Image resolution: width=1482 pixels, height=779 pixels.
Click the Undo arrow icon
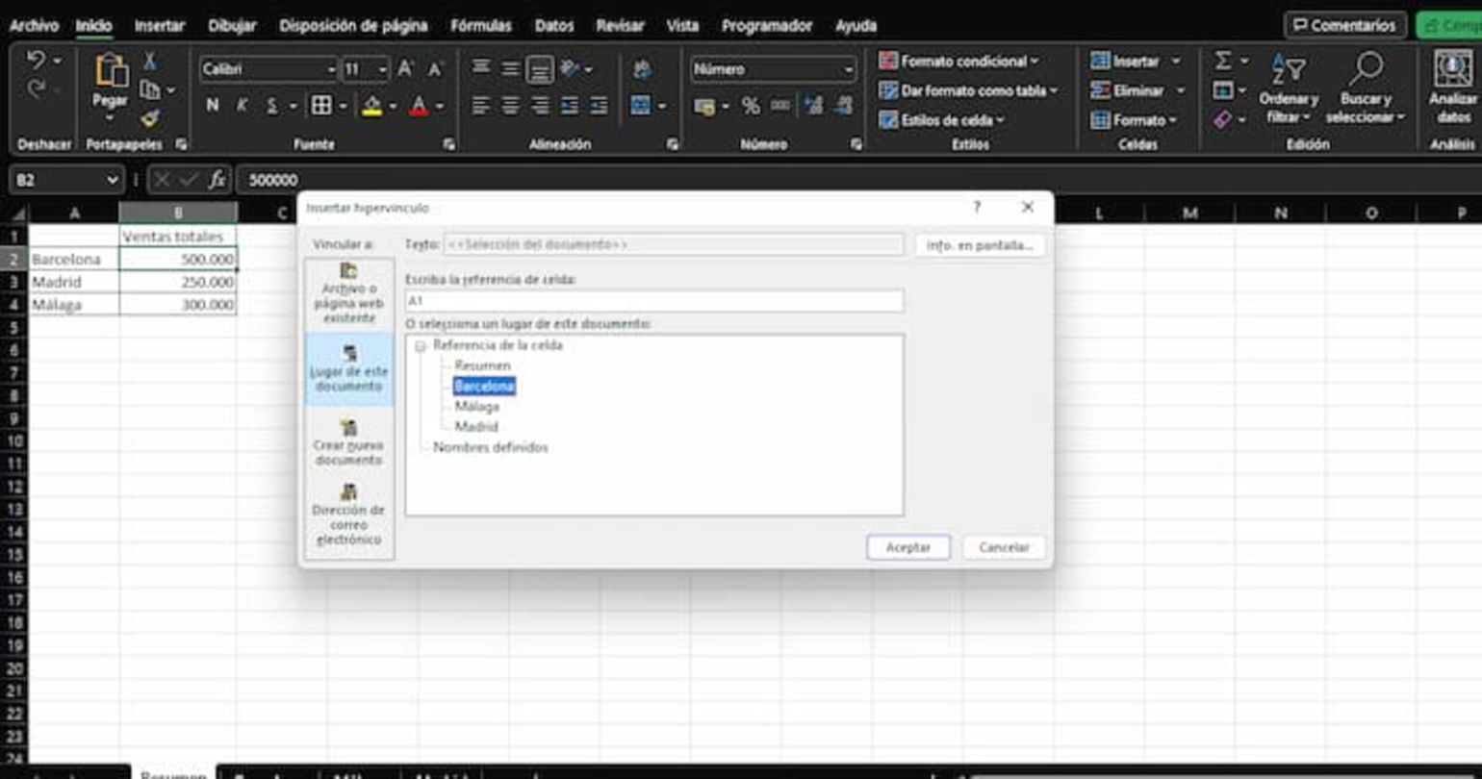pyautogui.click(x=37, y=61)
